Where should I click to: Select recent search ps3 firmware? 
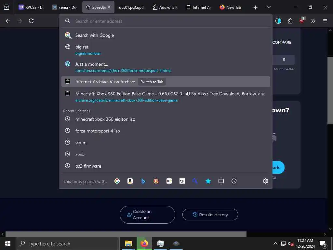pyautogui.click(x=166, y=166)
